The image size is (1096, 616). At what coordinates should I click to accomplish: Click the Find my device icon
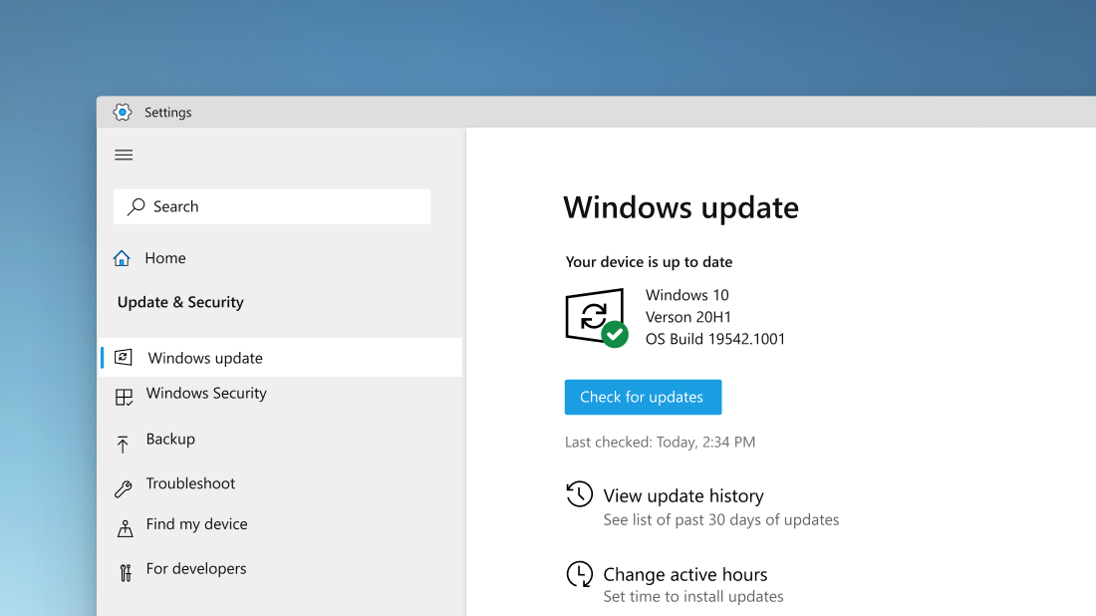tap(124, 525)
